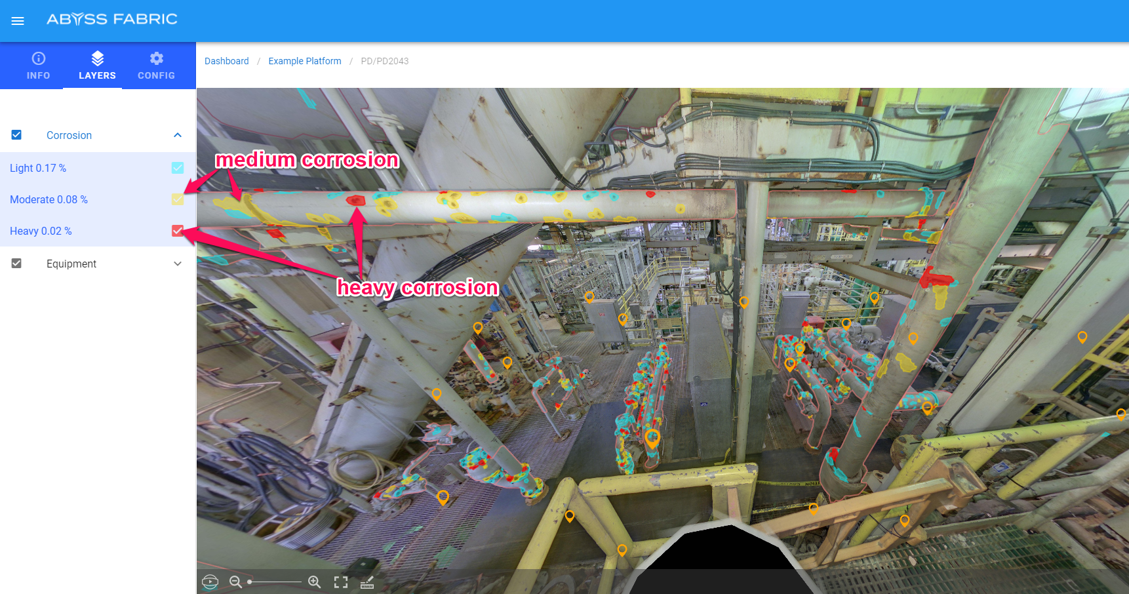Click the zoom in magnifier icon
The height and width of the screenshot is (594, 1129).
(x=315, y=582)
